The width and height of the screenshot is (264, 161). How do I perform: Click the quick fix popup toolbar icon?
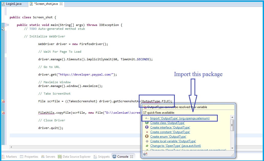(145, 154)
